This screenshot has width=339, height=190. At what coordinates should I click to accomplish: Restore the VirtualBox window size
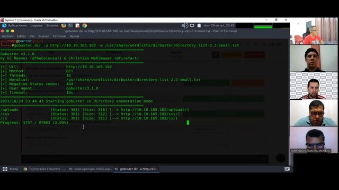(x=276, y=20)
